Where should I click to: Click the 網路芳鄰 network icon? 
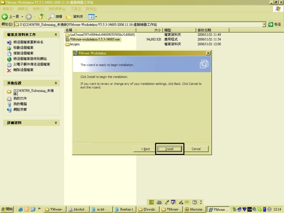click(9, 110)
